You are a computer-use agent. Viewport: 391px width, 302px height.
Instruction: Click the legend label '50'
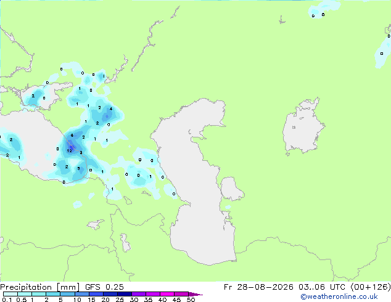click(191, 300)
